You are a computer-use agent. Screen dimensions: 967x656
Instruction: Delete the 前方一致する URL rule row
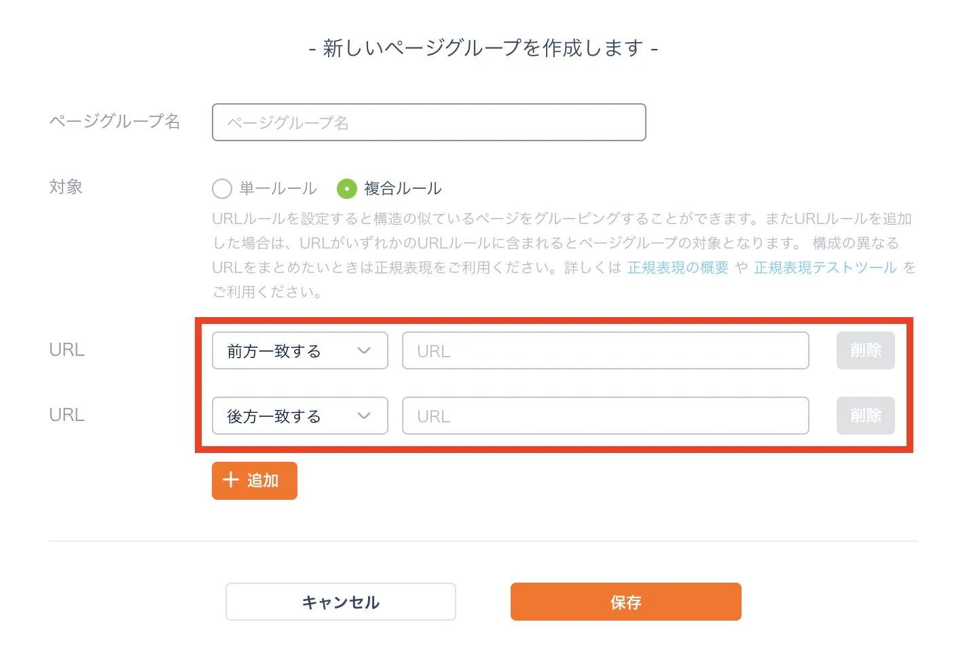pos(865,350)
